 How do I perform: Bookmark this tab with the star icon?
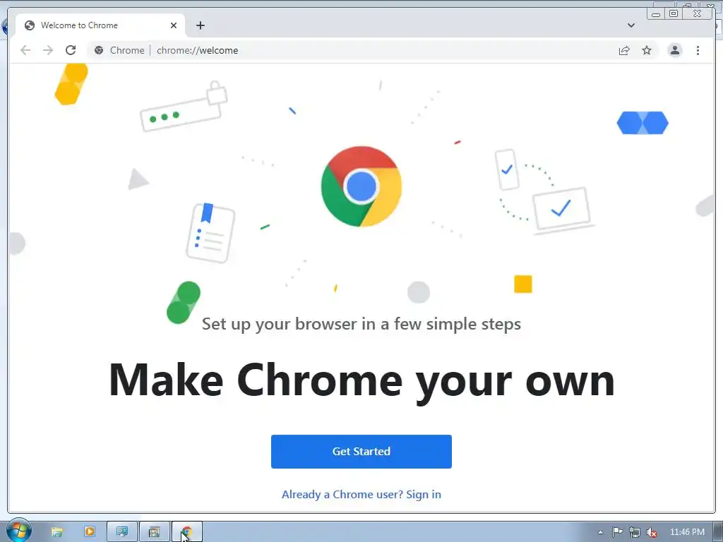click(647, 50)
